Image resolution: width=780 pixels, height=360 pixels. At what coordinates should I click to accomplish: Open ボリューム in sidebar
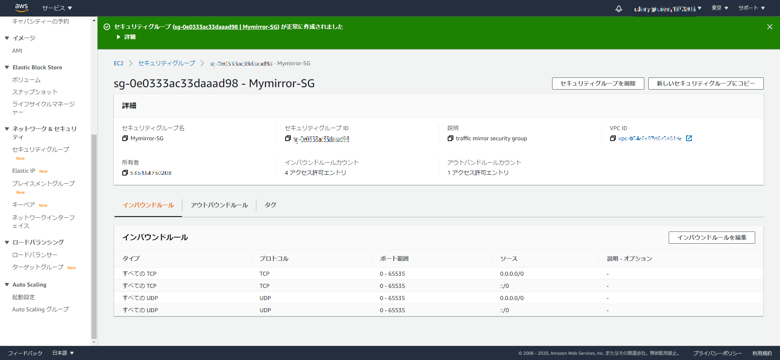pyautogui.click(x=26, y=80)
